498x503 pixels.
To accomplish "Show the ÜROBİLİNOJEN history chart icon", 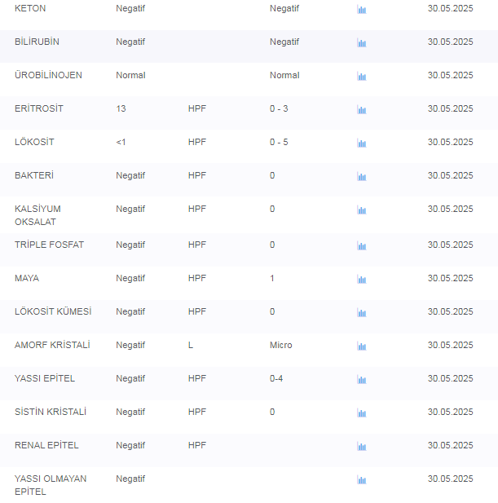I will 361,77.
